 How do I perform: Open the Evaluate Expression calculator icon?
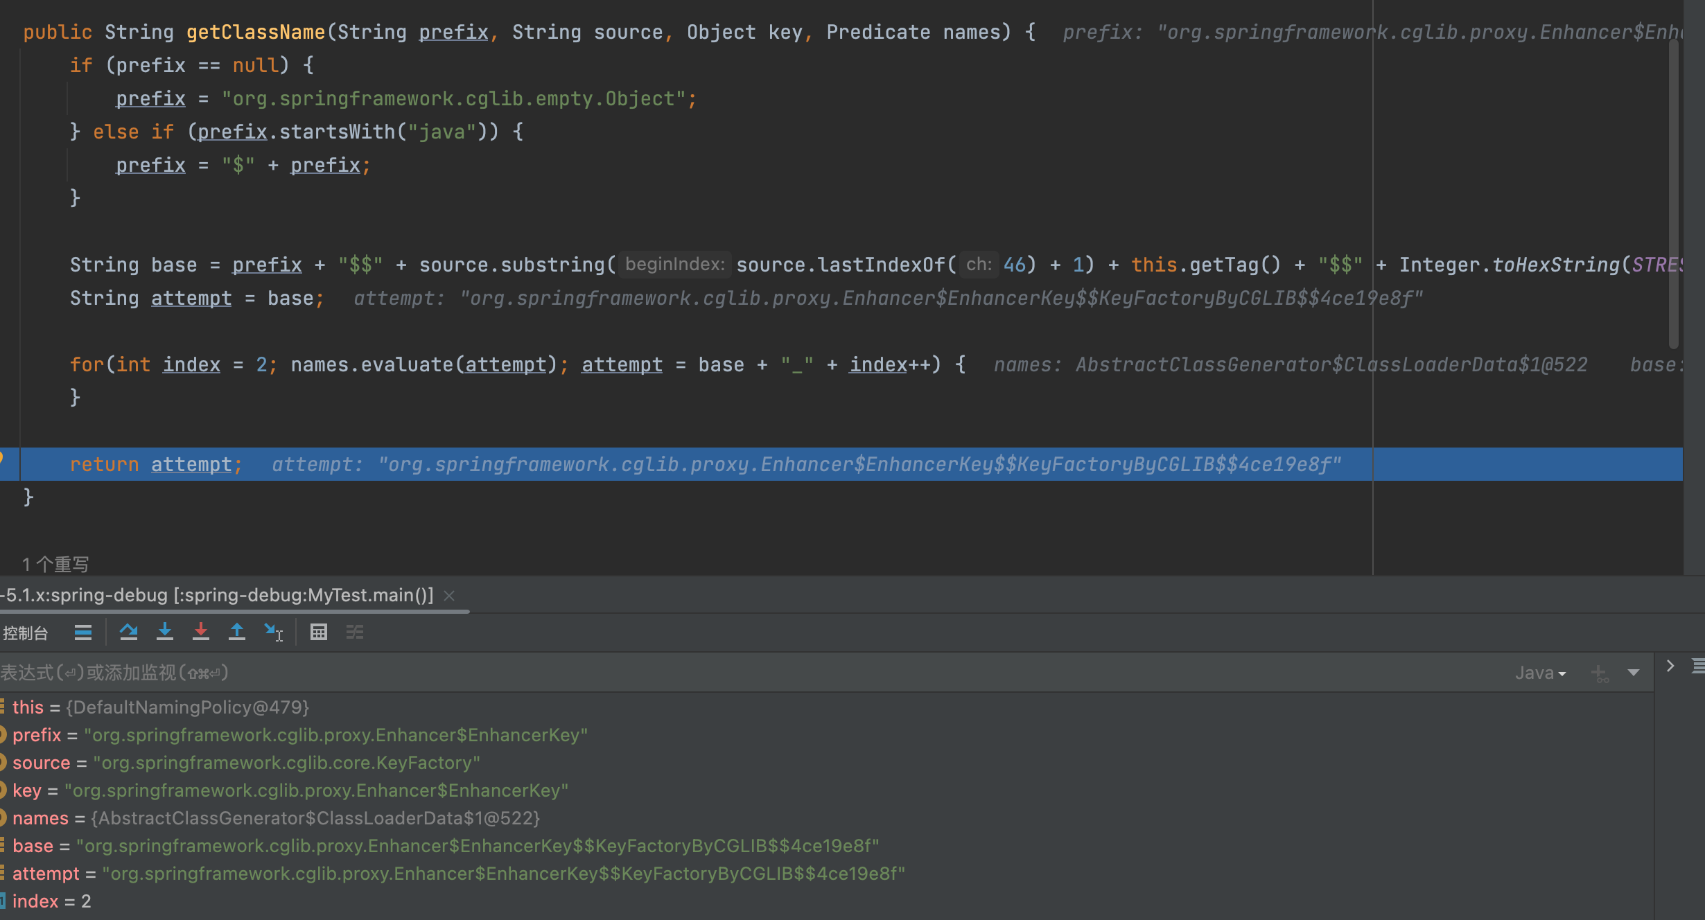pyautogui.click(x=319, y=632)
